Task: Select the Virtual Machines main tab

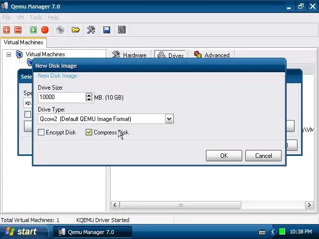Action: [x=23, y=42]
